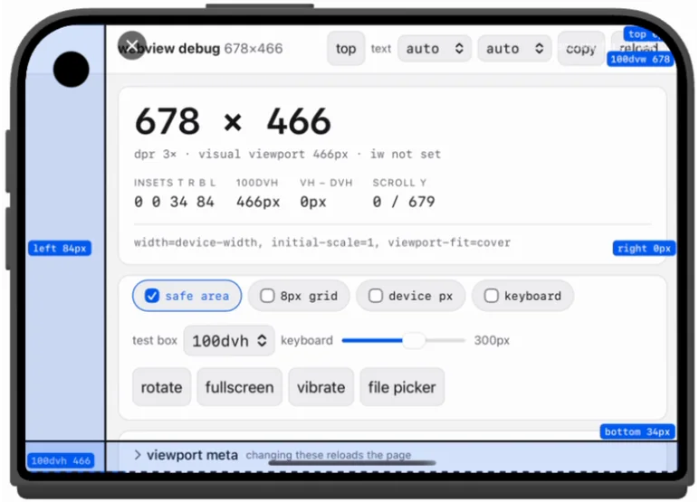Click the webview debug title

169,48
